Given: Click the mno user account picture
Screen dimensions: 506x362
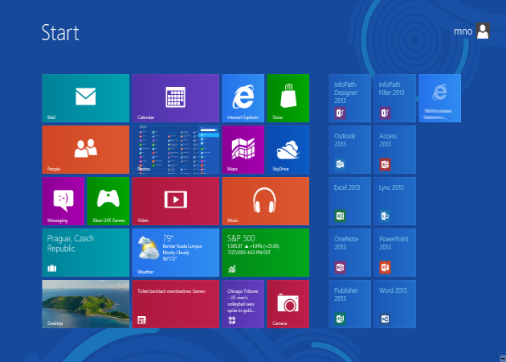Looking at the screenshot, I should (483, 31).
